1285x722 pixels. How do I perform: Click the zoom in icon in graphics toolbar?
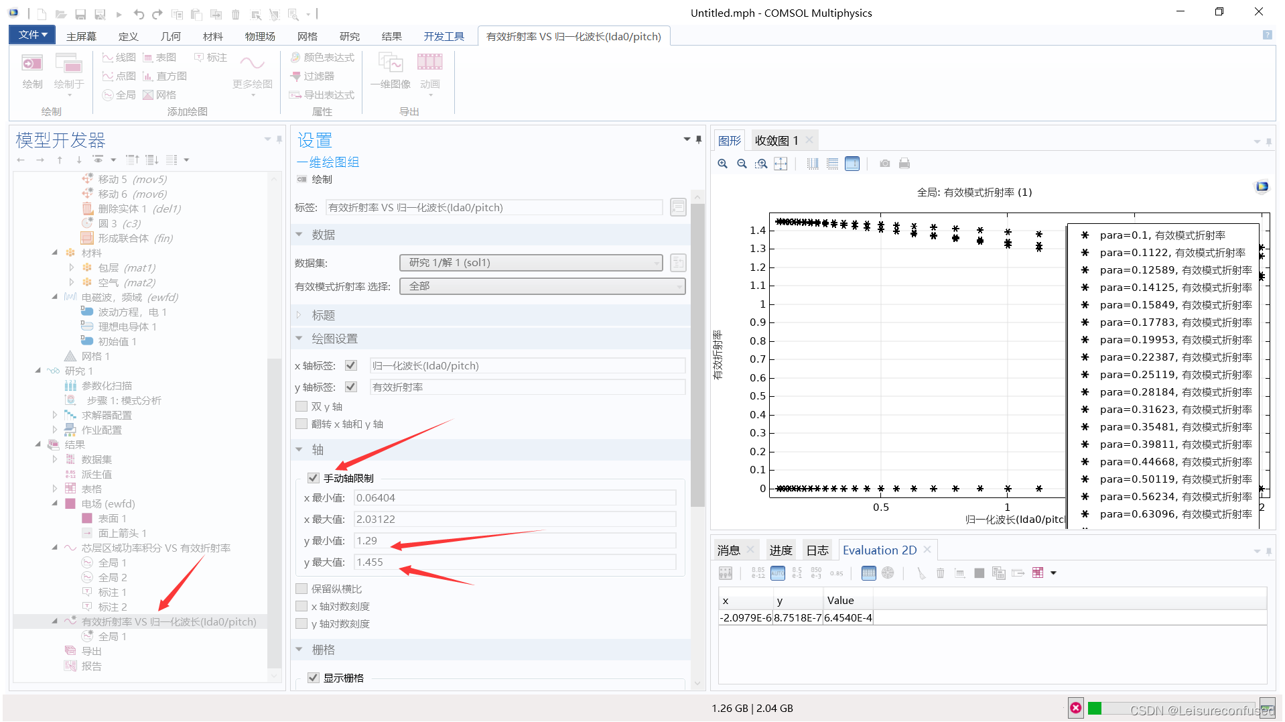click(722, 164)
